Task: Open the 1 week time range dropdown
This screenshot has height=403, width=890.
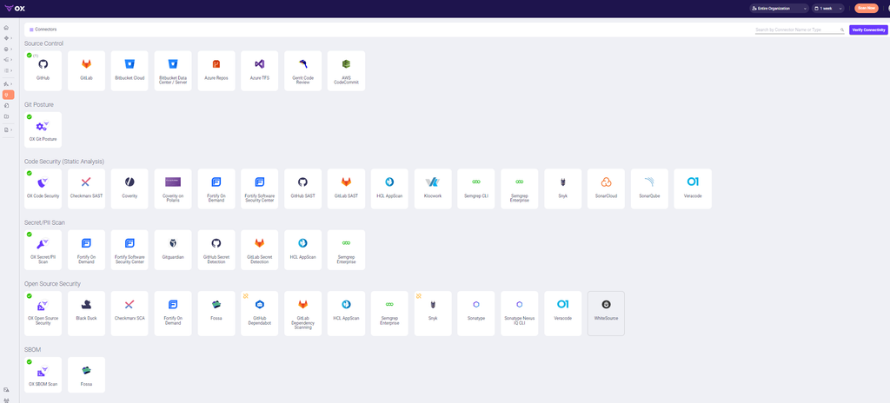Action: tap(827, 8)
